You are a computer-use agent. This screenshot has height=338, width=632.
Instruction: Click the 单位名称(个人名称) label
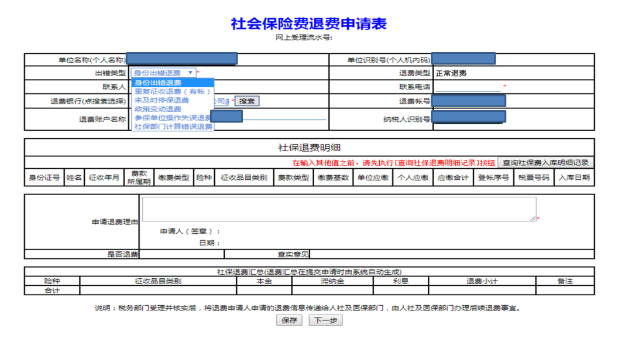(92, 60)
